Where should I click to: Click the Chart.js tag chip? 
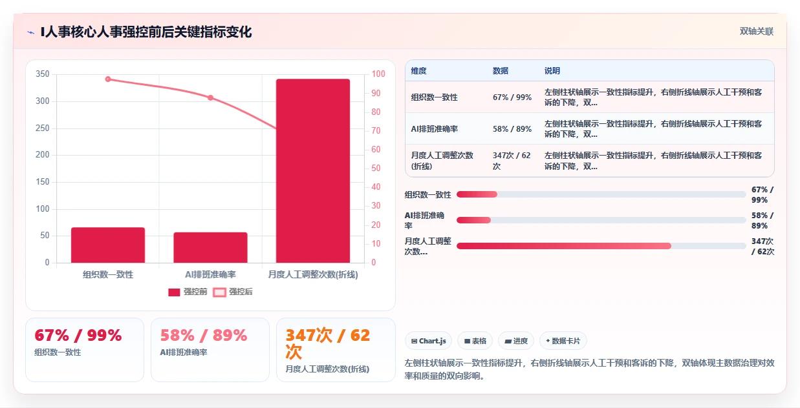tap(428, 341)
